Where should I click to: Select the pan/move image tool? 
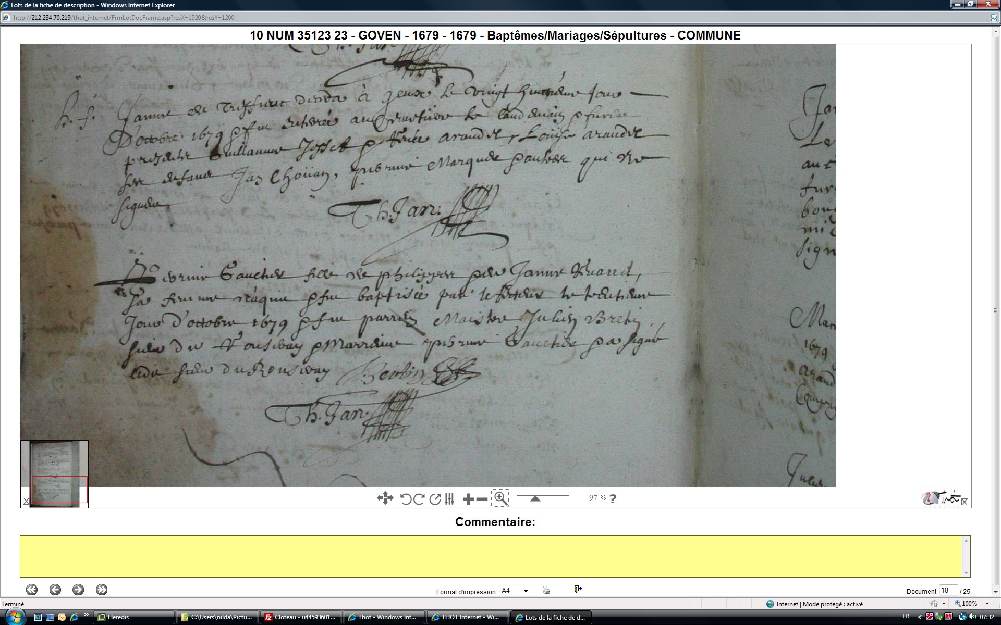385,498
